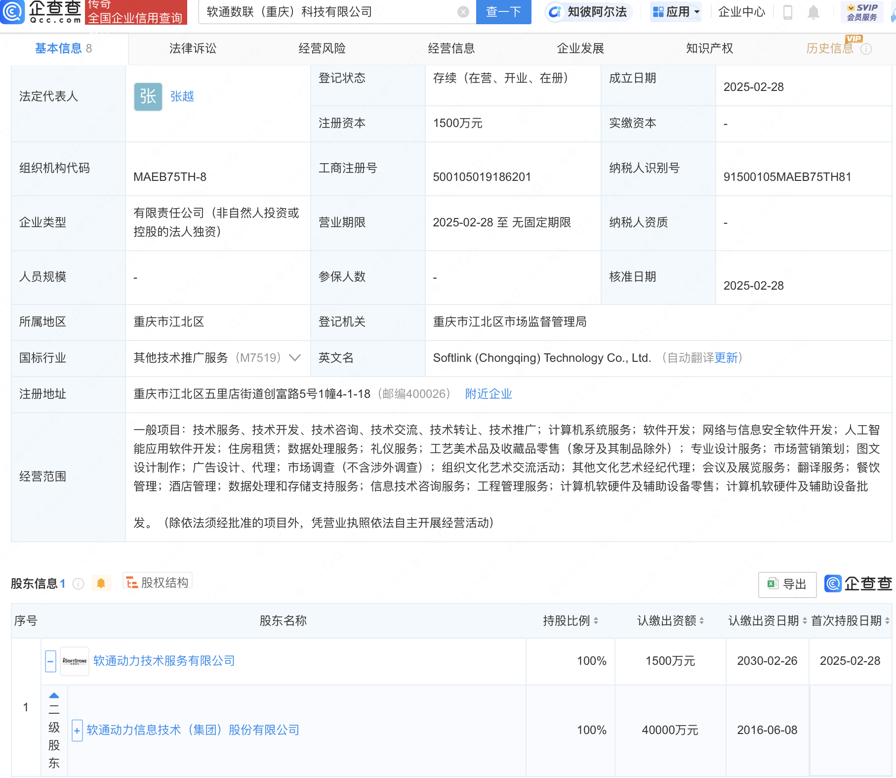Click 40000万元 subscribed amount cell
The image size is (896, 778).
(x=670, y=730)
